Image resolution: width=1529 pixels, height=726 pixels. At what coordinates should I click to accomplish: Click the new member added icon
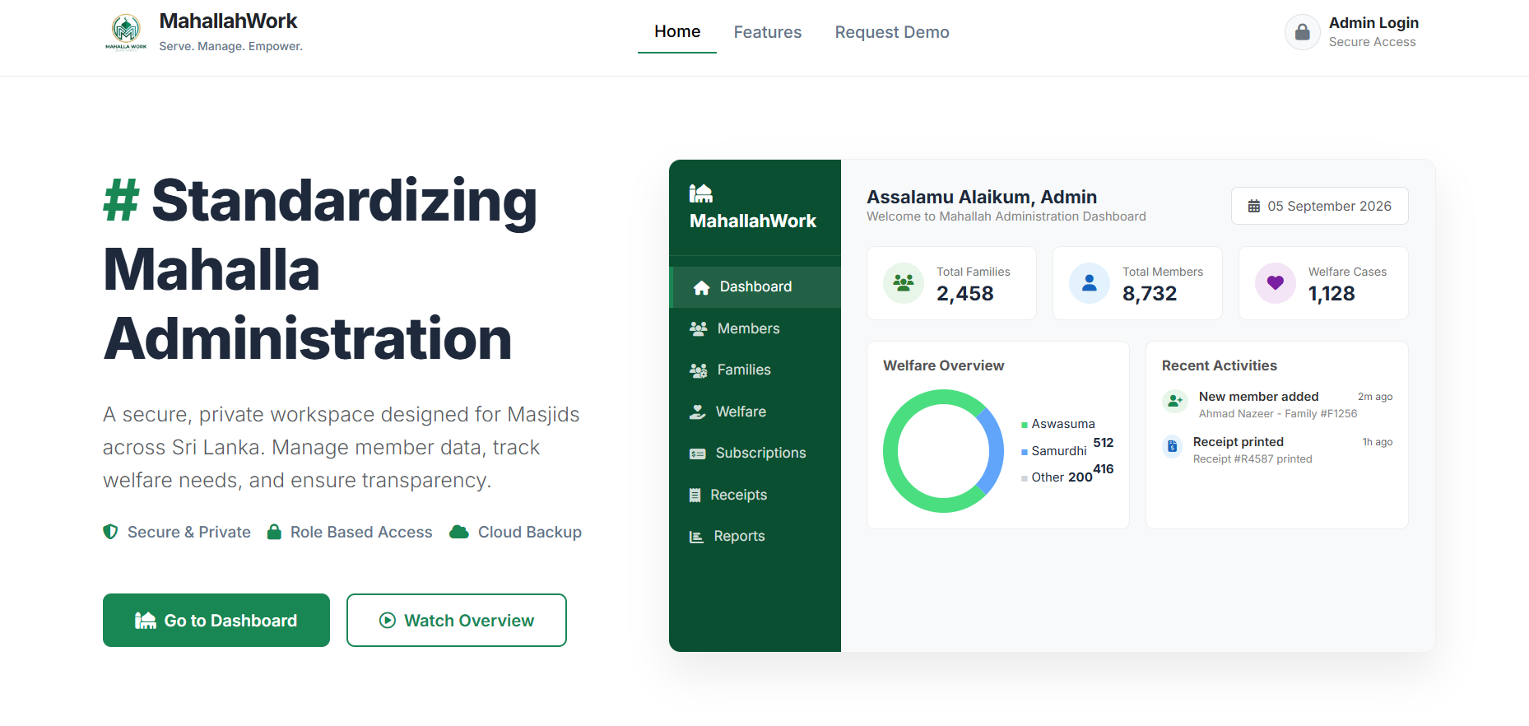(x=1175, y=402)
